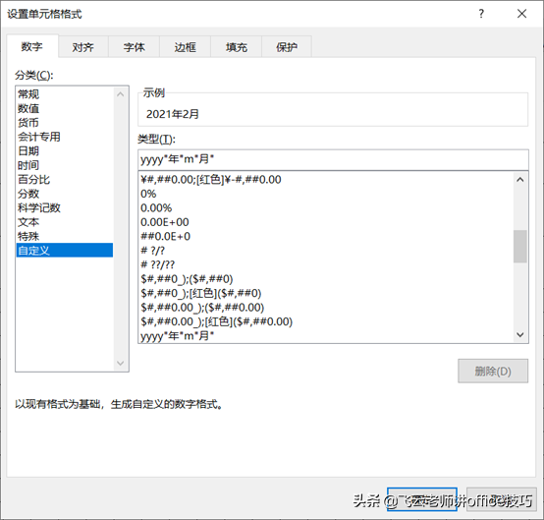The width and height of the screenshot is (544, 520).
Task: Click the type list scrollbar thumb
Action: [520, 247]
